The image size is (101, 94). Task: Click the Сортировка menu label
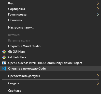[x=17, y=9]
